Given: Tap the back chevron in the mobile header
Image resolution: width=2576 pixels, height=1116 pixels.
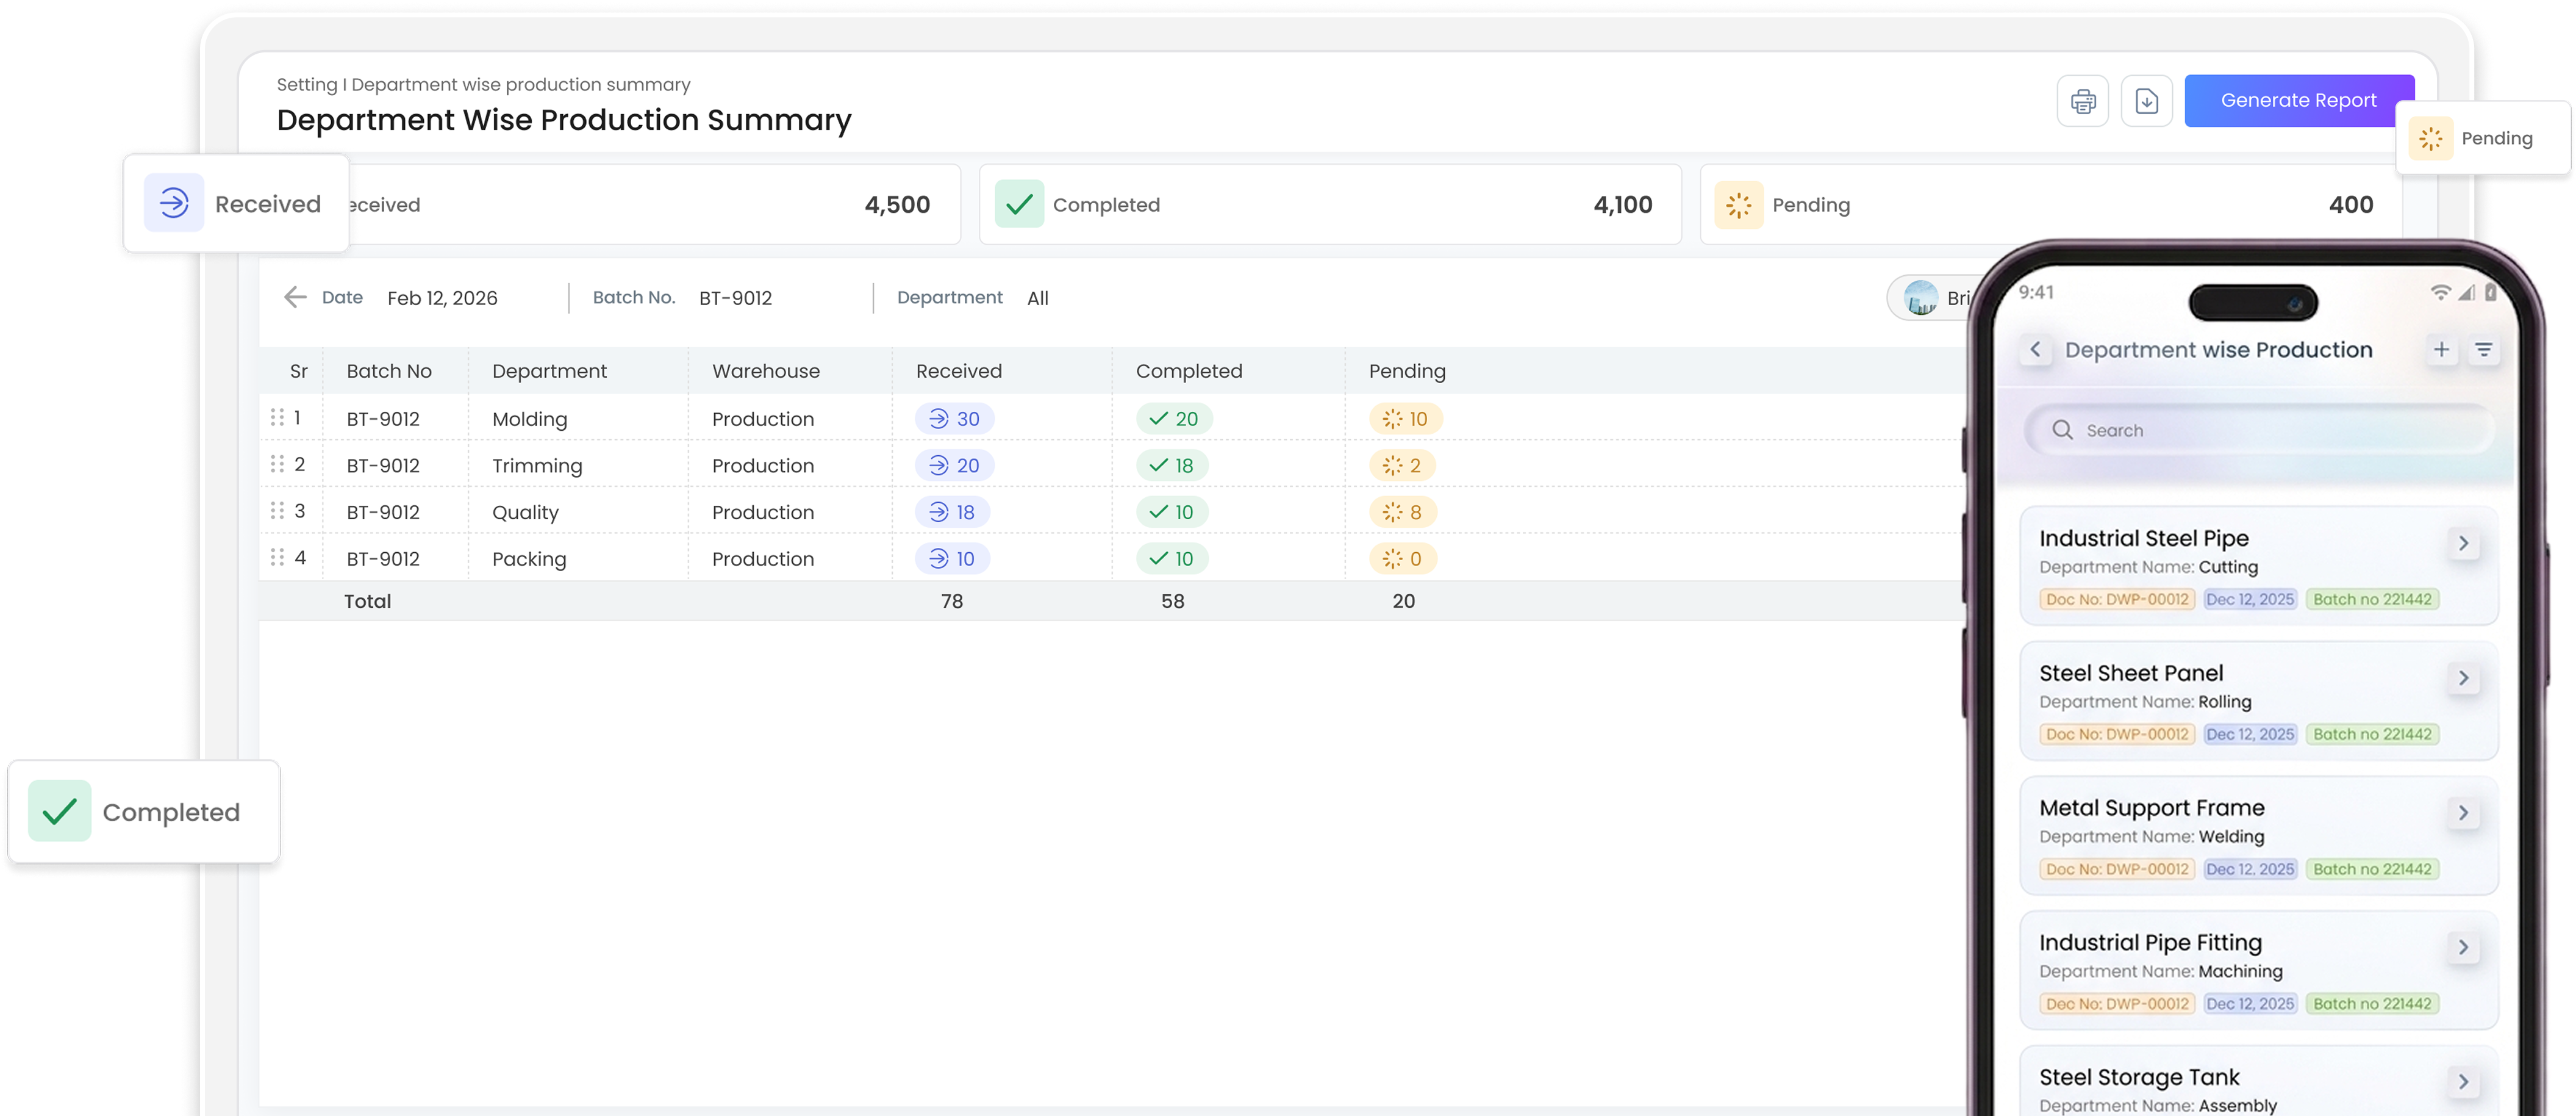Looking at the screenshot, I should tap(2035, 349).
